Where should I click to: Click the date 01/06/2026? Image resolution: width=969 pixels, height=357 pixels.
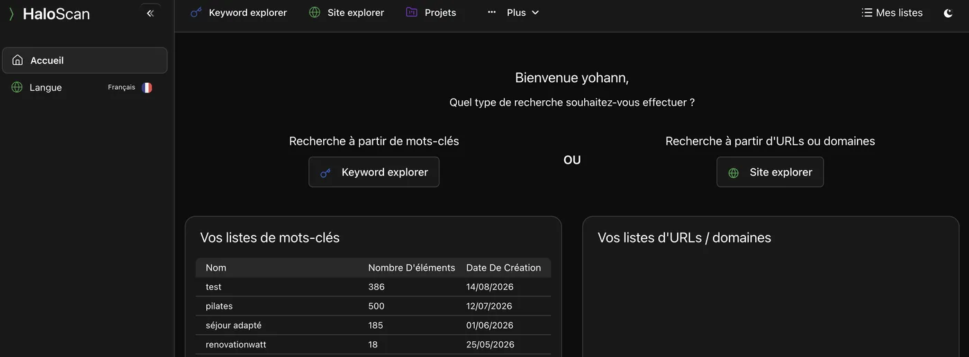click(490, 325)
